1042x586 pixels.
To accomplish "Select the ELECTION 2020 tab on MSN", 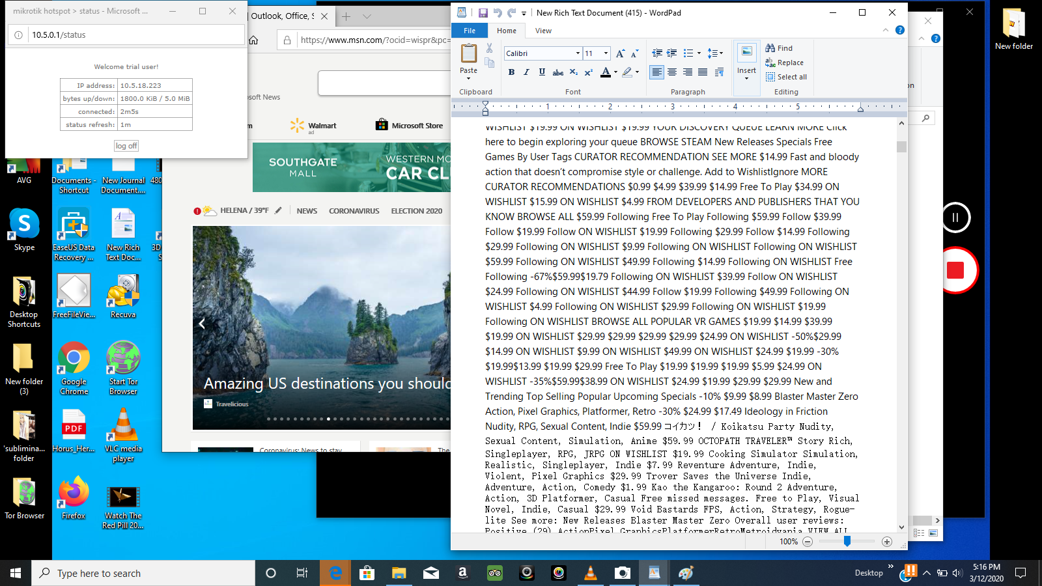I will pyautogui.click(x=416, y=211).
